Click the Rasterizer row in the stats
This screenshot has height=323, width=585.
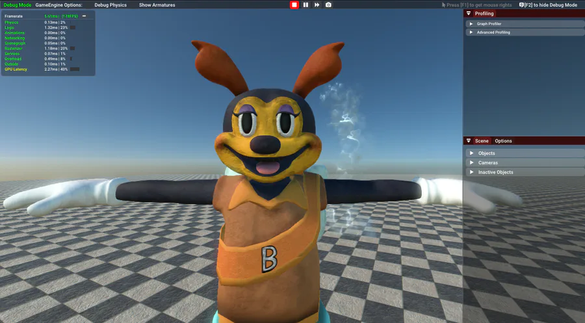[40, 49]
